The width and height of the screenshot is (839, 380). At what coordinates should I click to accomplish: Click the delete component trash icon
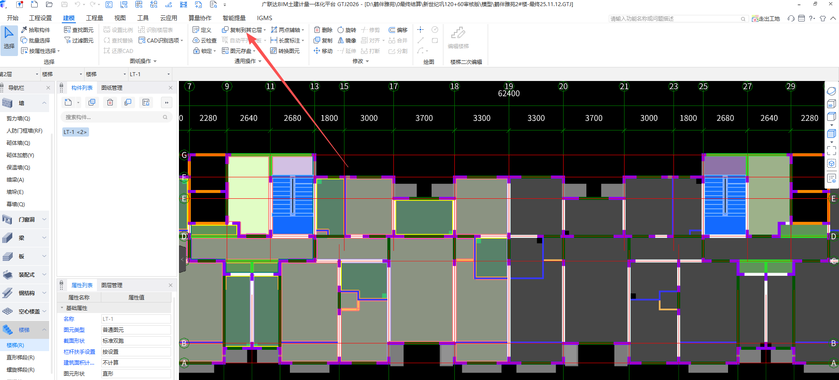110,102
